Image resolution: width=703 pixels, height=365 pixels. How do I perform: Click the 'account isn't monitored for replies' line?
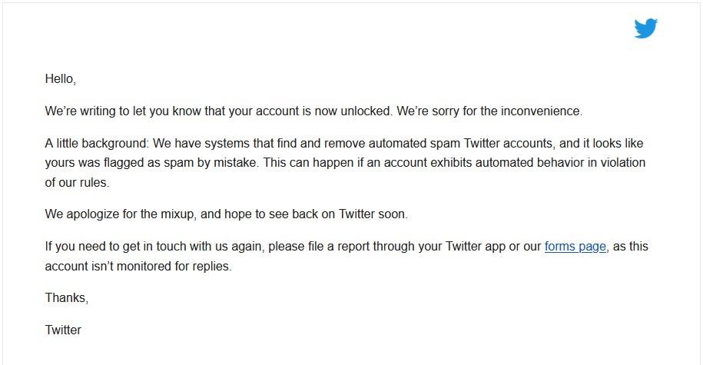pyautogui.click(x=138, y=267)
